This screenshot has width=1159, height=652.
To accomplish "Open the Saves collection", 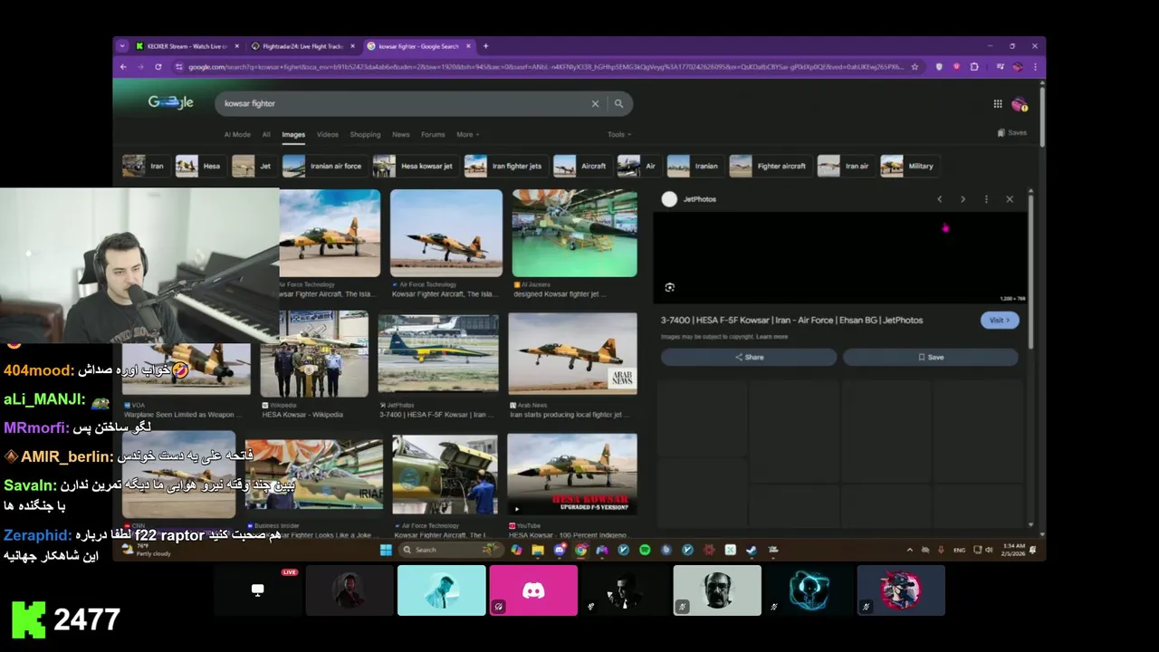I will click(1011, 133).
